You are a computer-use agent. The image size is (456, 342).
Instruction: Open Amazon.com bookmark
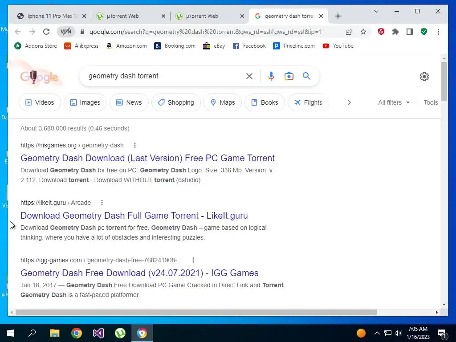126,46
